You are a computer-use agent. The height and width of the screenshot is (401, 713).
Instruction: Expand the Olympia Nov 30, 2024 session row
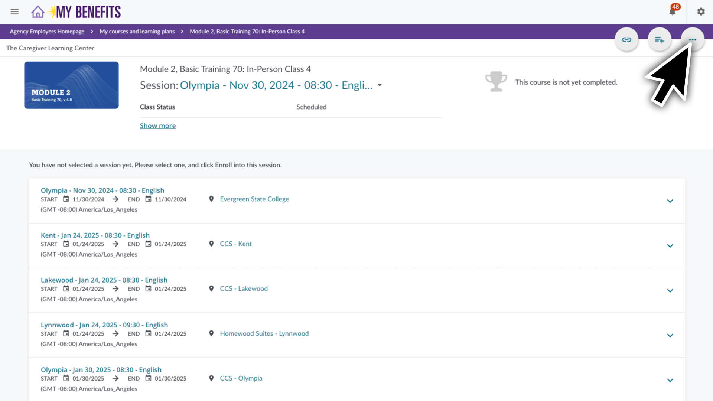tap(670, 201)
